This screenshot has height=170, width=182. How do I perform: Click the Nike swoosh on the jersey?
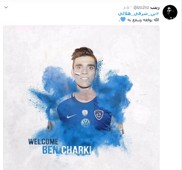72,116
